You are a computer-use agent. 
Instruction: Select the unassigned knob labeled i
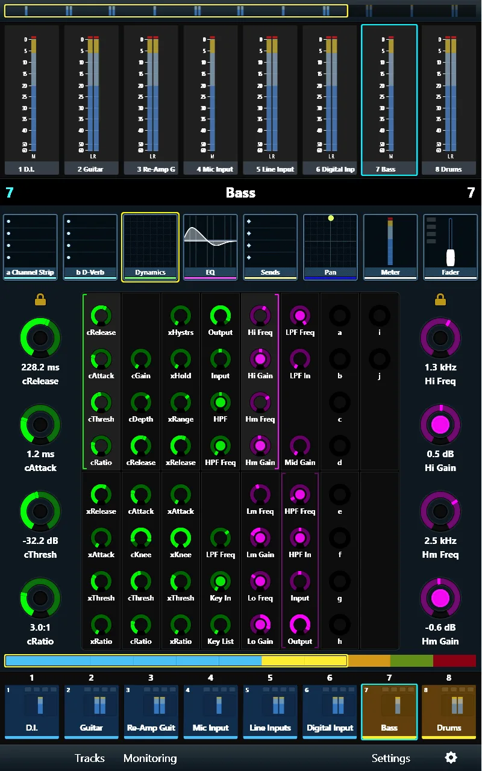pyautogui.click(x=380, y=316)
